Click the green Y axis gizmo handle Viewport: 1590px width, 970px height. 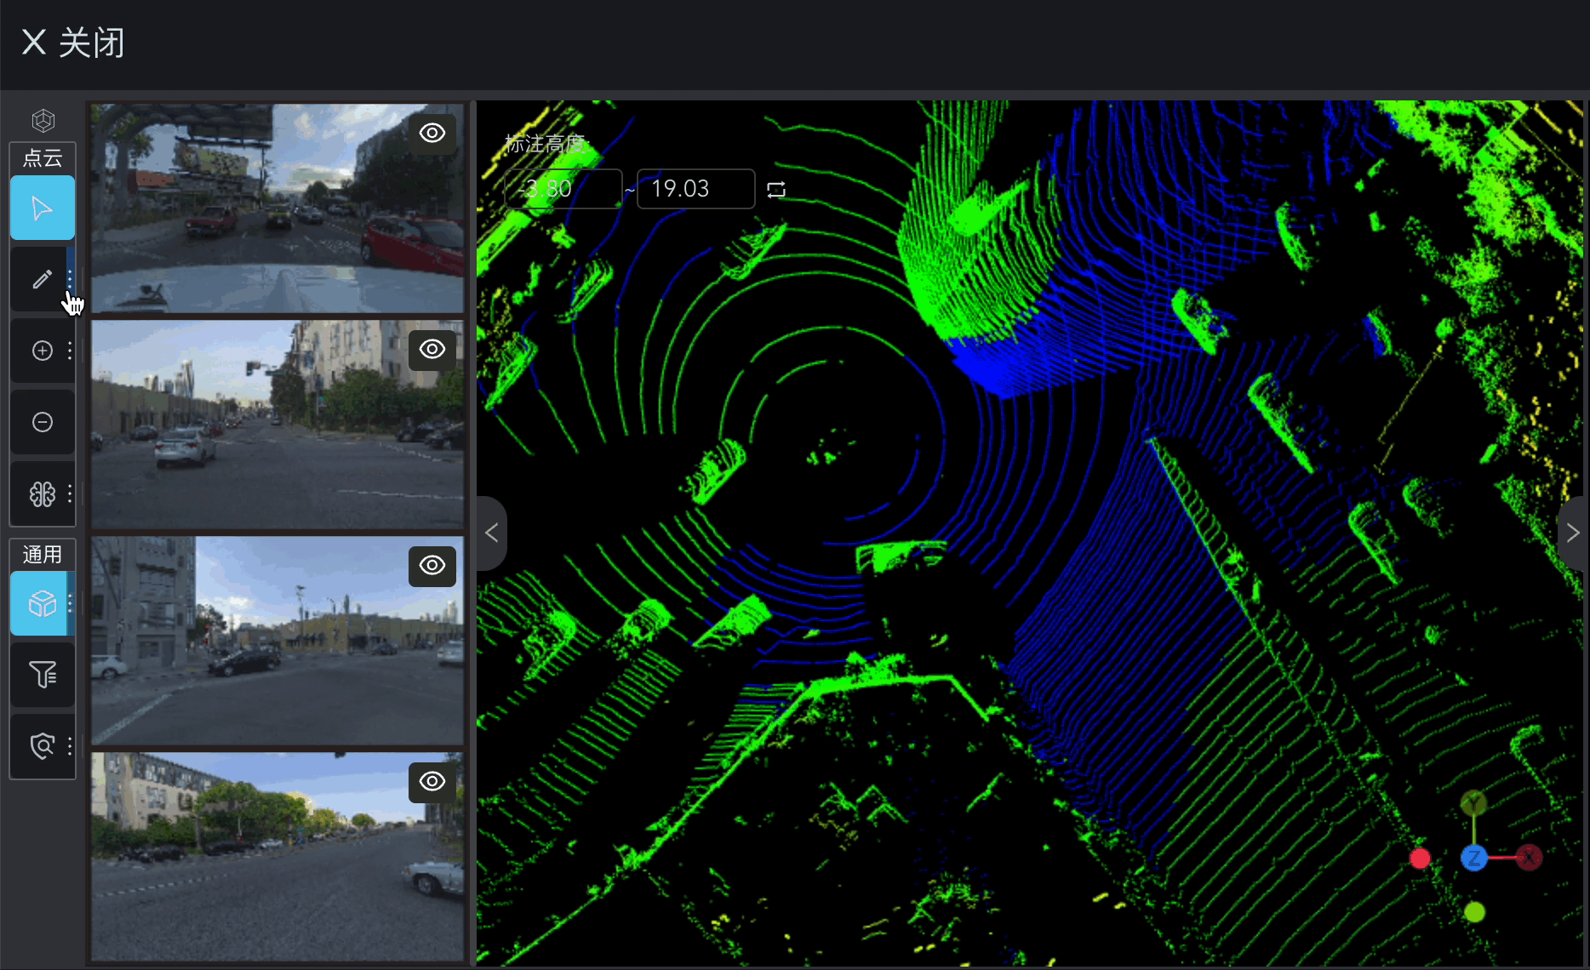pos(1473,802)
